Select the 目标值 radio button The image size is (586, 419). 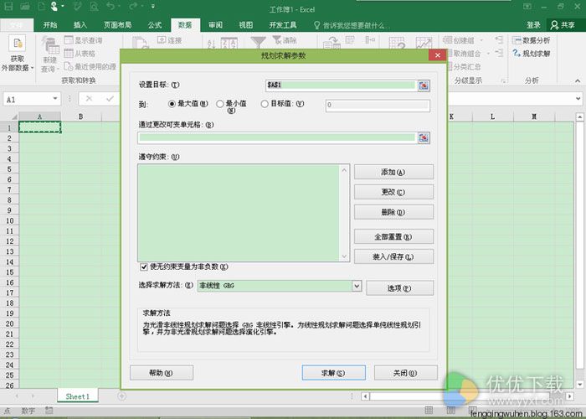point(265,104)
